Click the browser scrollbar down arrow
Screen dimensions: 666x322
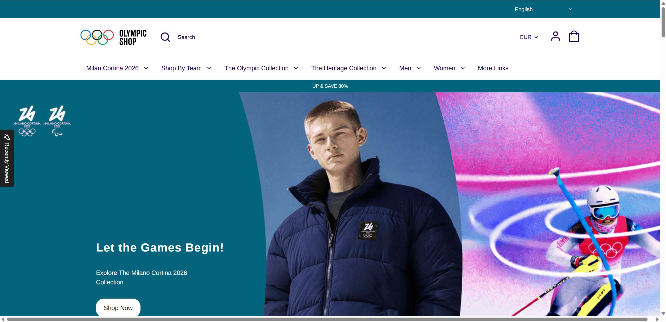[x=663, y=313]
